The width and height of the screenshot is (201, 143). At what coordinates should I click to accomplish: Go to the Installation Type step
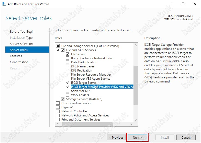21,38
